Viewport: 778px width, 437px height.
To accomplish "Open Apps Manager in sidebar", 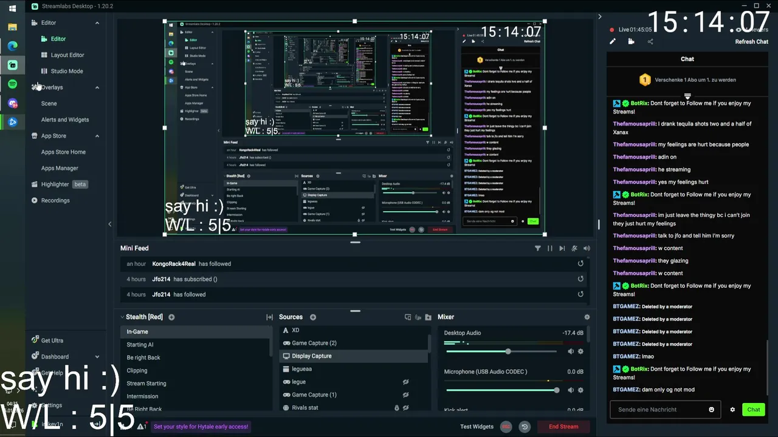I will click(x=60, y=168).
